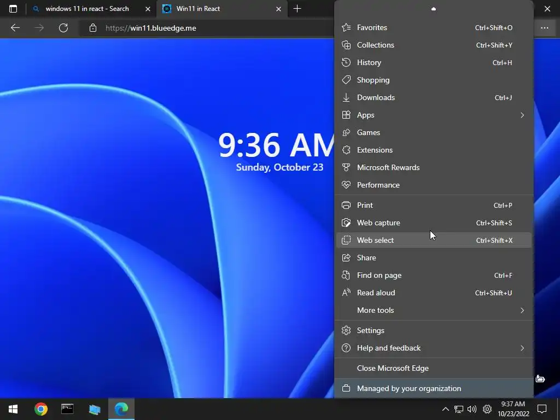The height and width of the screenshot is (420, 560).
Task: Click the Shopping tag icon
Action: [346, 80]
